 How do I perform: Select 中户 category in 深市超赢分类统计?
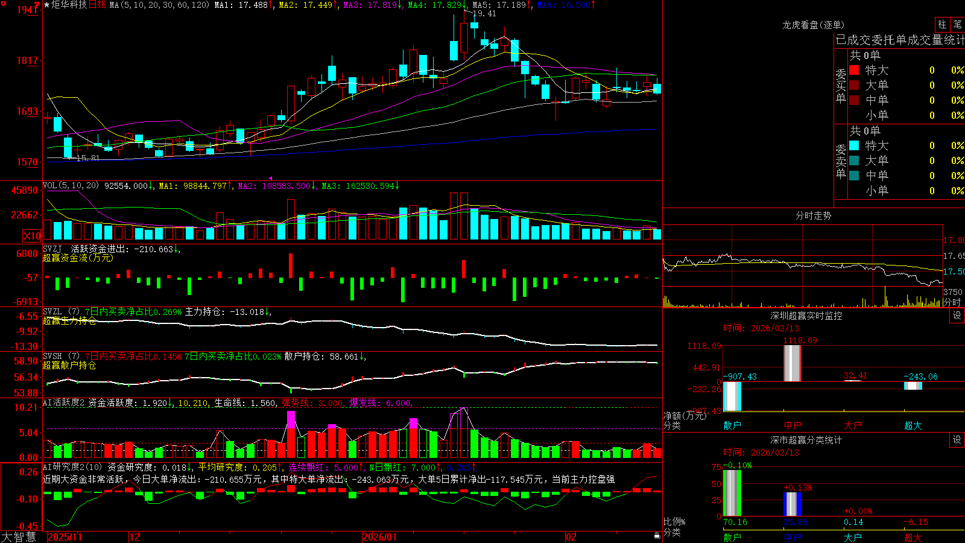[793, 537]
